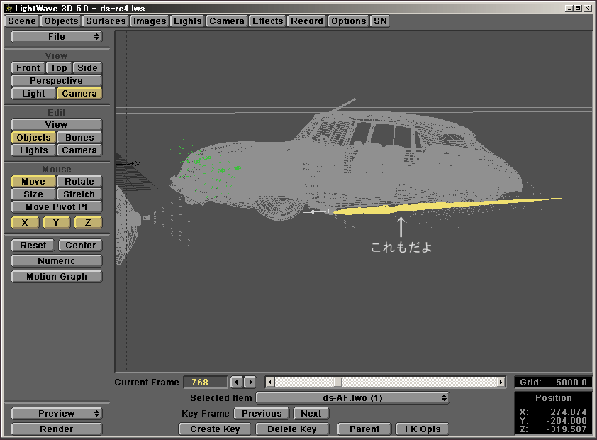
Task: Click the LightWave title bar icon
Action: pos(9,8)
